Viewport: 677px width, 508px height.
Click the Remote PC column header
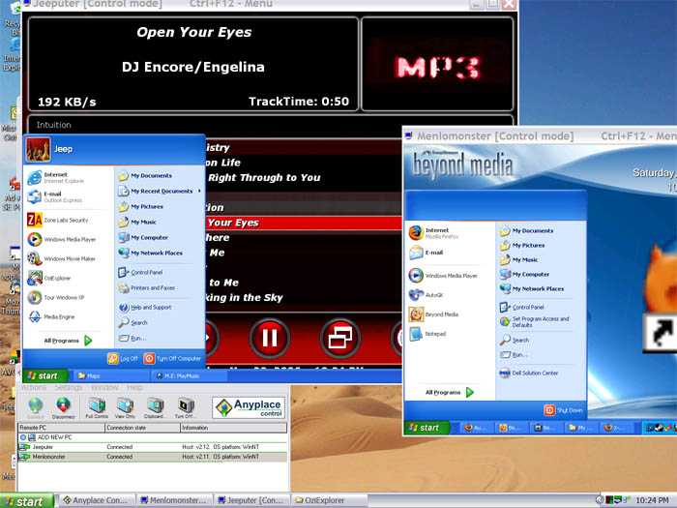click(x=61, y=428)
